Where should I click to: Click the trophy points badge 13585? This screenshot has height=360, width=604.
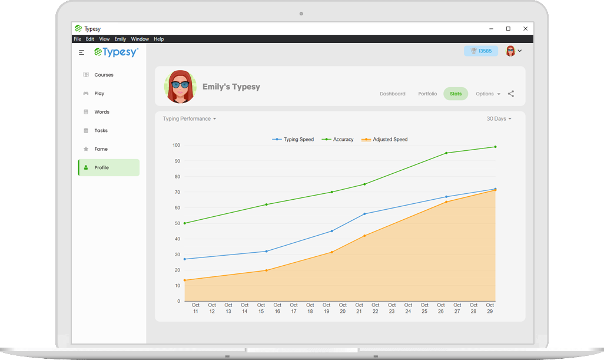pyautogui.click(x=481, y=51)
